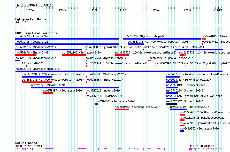Open the nsv5523114 (ByrskaBishop2022) label
This screenshot has height=152, width=230.
[x=38, y=69]
